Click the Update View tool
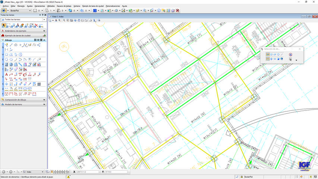The width and height of the screenshot is (318, 179). pos(56,20)
